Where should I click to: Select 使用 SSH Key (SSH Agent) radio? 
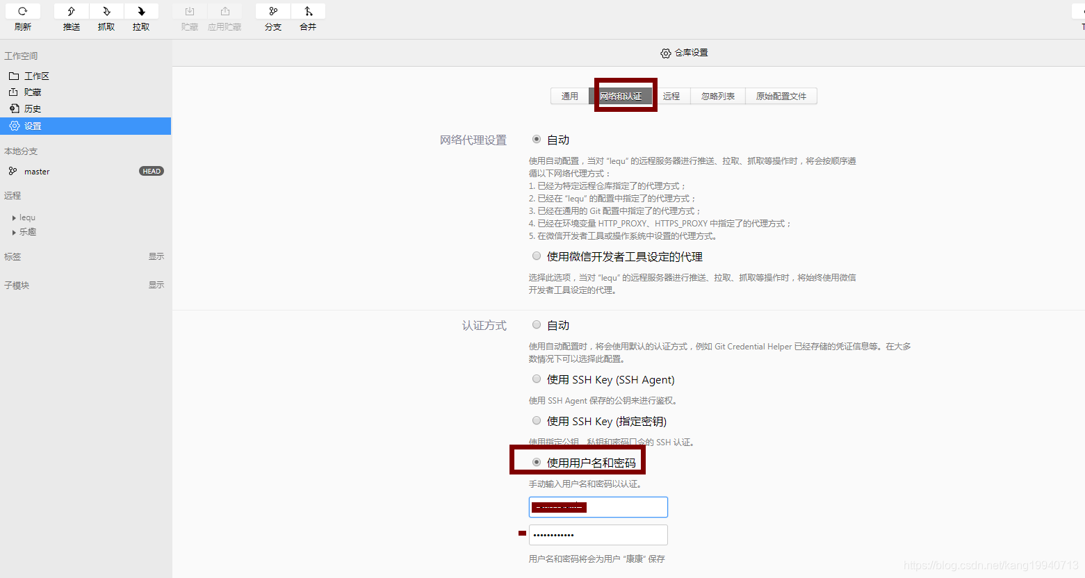click(x=537, y=379)
